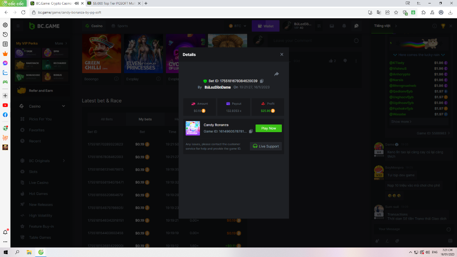Screen dimensions: 457x257
Task: Open the browser extensions puzzle icon
Action: pyautogui.click(x=423, y=12)
